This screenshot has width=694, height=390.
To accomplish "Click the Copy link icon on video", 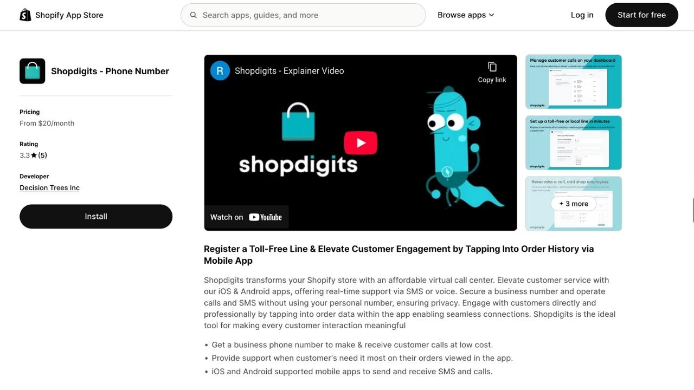I will coord(492,67).
